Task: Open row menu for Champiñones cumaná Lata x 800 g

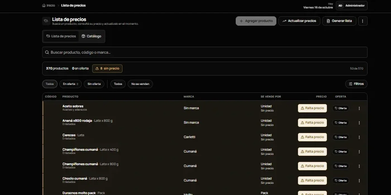Action: 359,166
